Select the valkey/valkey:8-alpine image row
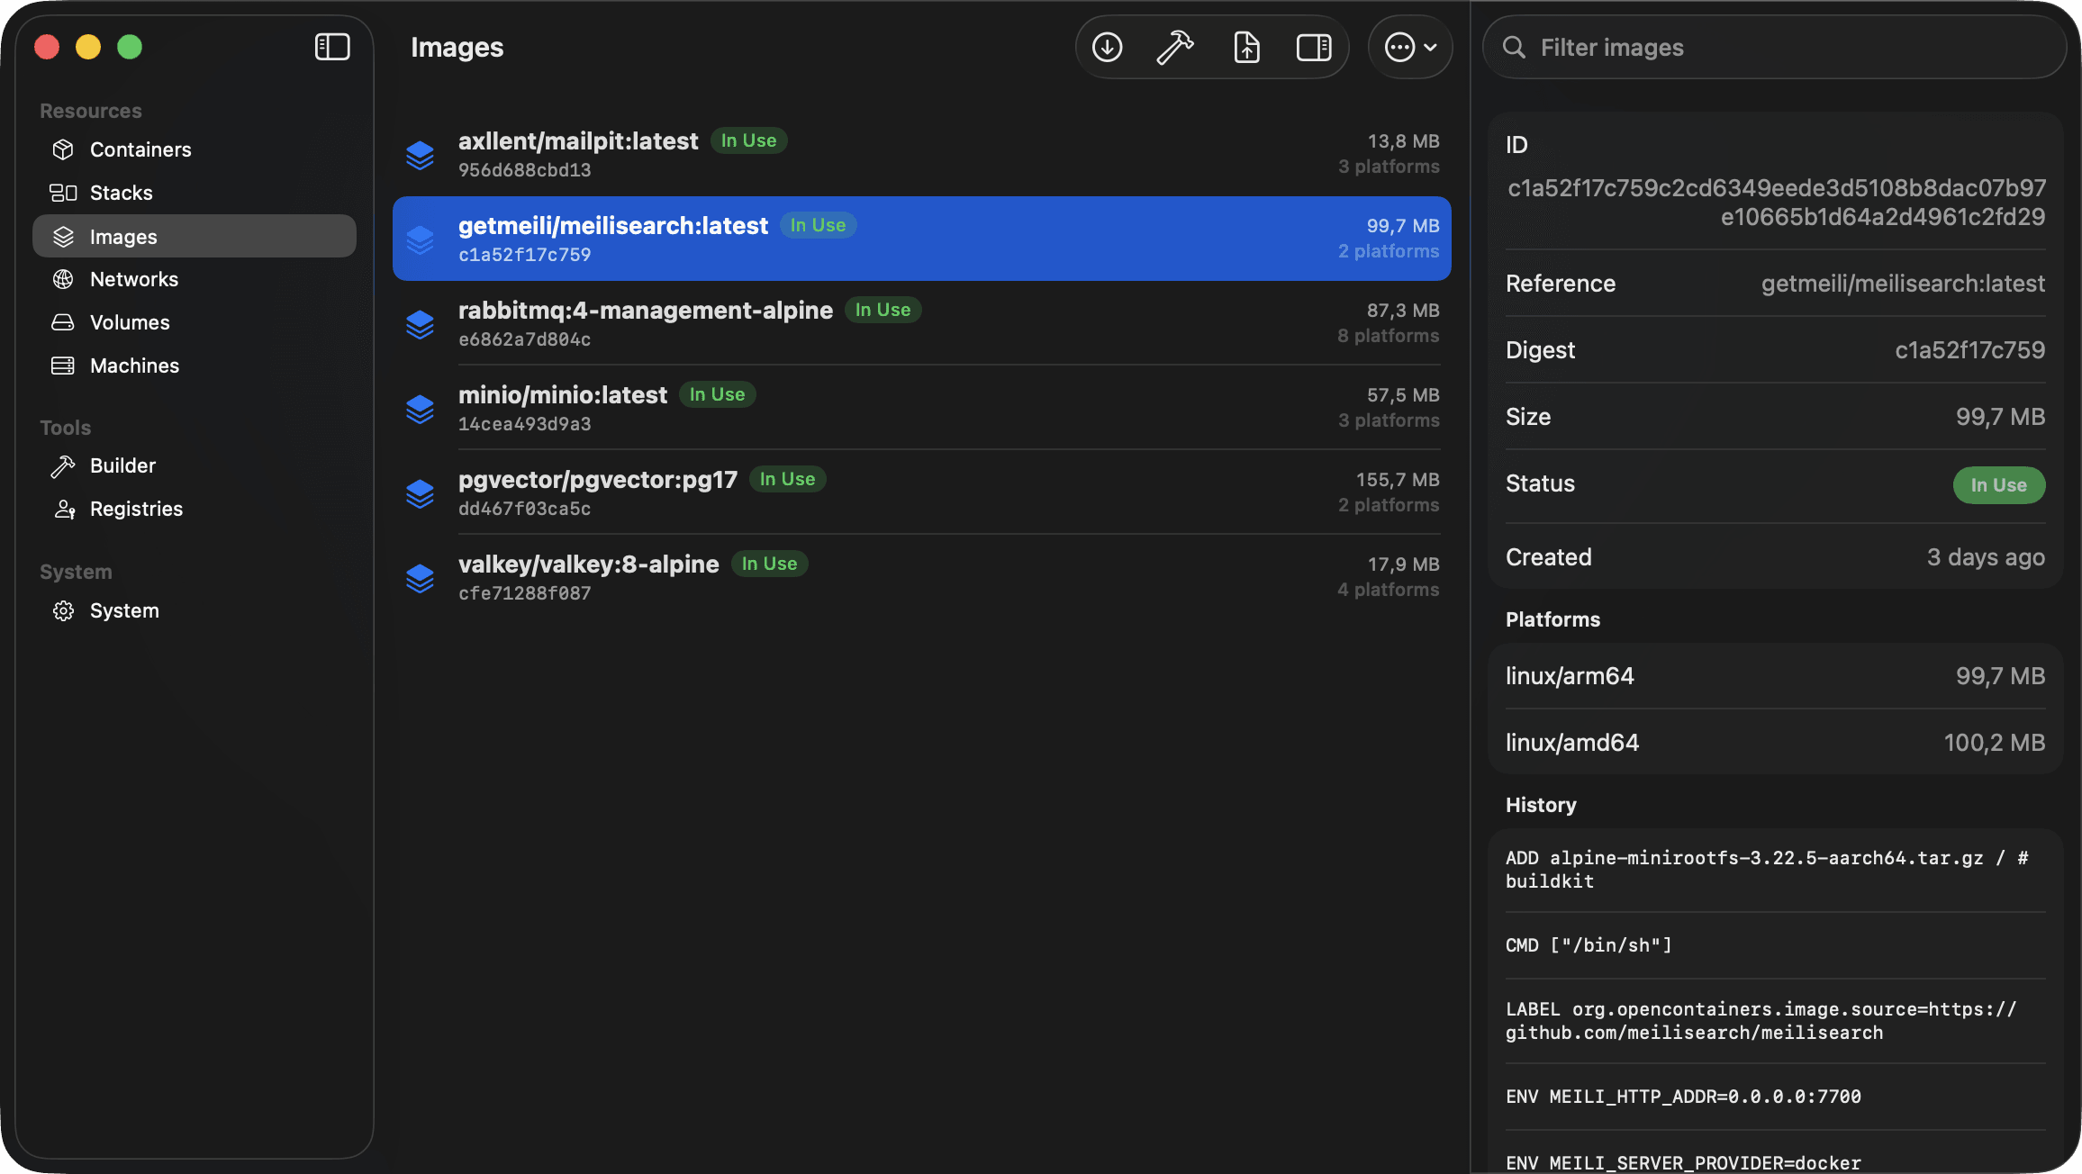2082x1174 pixels. click(x=922, y=577)
